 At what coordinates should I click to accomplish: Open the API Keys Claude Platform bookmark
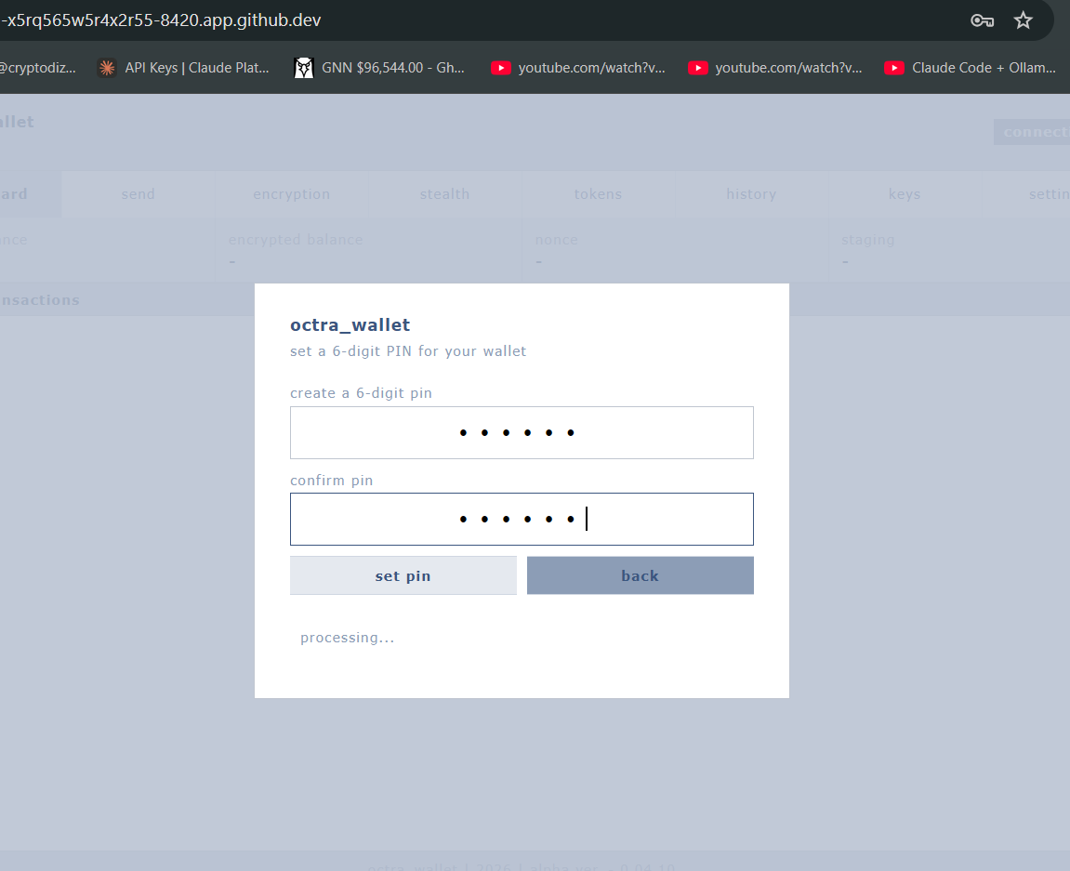point(183,68)
